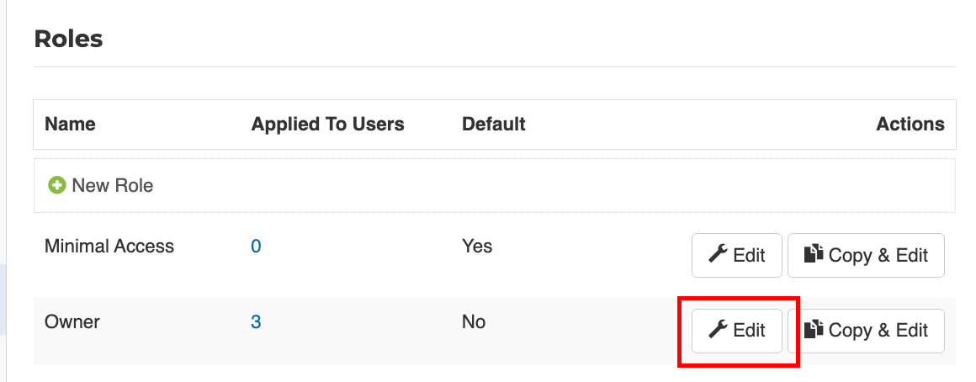Click the copy icon in Owner row
976x382 pixels.
click(x=813, y=331)
